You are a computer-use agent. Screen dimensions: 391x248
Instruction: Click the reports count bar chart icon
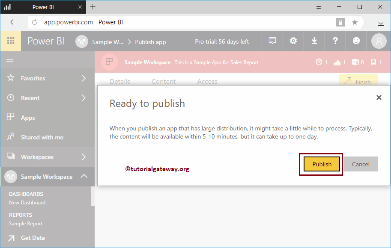(x=337, y=62)
